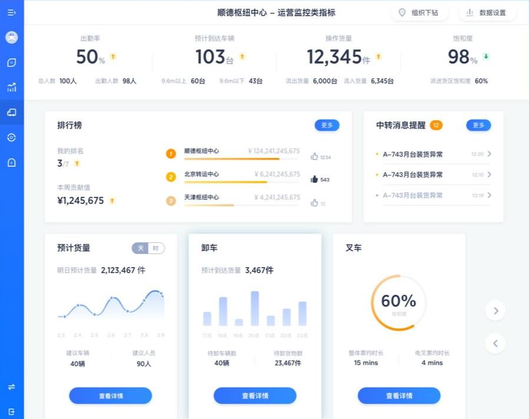Image resolution: width=529 pixels, height=419 pixels.
Task: Click 查看详情 in the 叉车 card
Action: tap(398, 395)
